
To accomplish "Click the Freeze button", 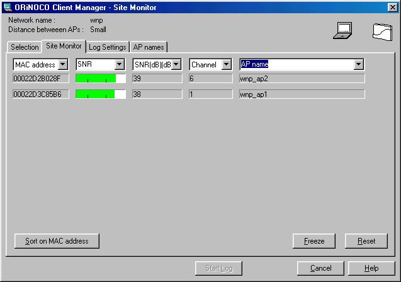I will 314,241.
